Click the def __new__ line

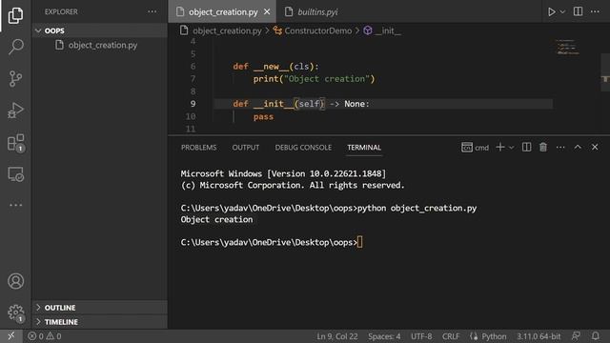275,67
